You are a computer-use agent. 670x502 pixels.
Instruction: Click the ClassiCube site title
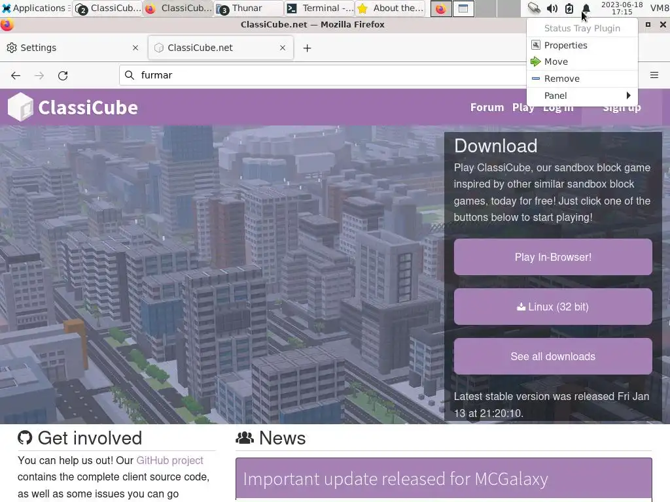pos(88,108)
